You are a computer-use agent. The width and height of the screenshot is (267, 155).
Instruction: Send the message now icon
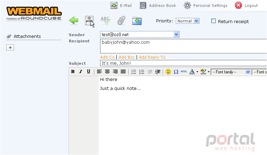tap(89, 21)
